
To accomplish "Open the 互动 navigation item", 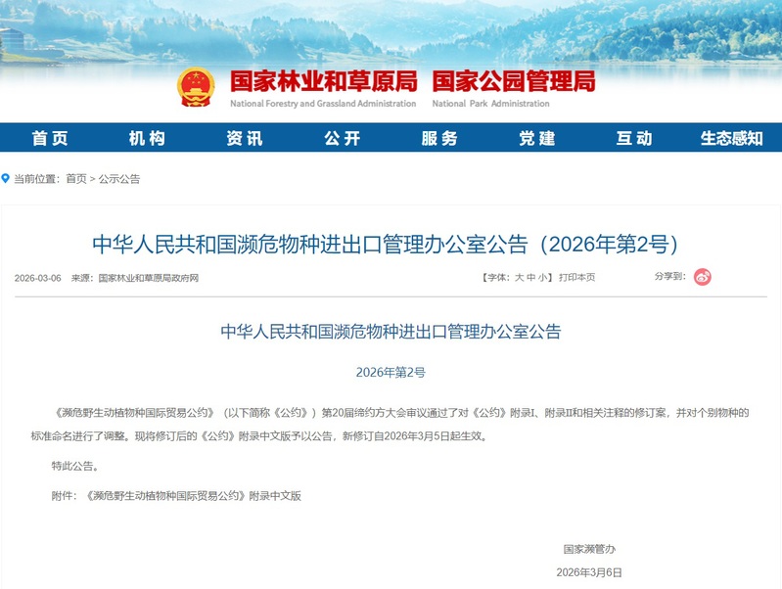I will 634,138.
